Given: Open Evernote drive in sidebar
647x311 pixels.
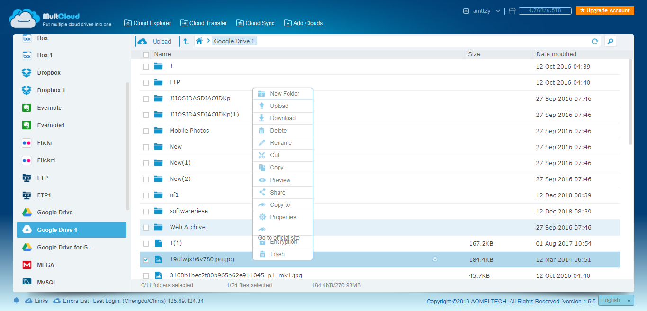Looking at the screenshot, I should [49, 108].
